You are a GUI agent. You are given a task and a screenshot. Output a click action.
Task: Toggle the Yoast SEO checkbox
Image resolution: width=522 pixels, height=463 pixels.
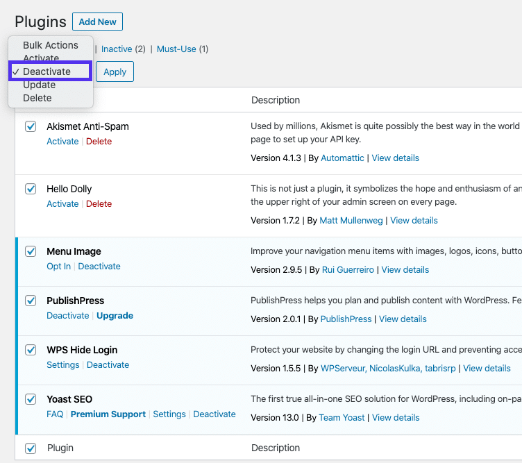(x=31, y=399)
